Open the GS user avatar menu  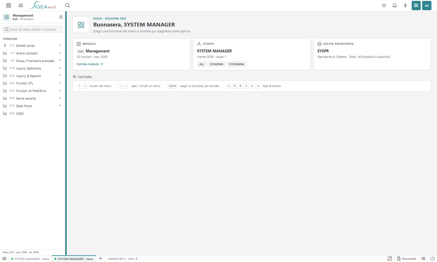coord(427,6)
